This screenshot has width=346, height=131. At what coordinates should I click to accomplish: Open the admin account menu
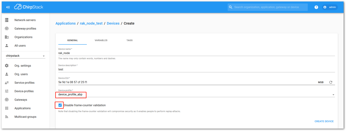click(x=330, y=7)
